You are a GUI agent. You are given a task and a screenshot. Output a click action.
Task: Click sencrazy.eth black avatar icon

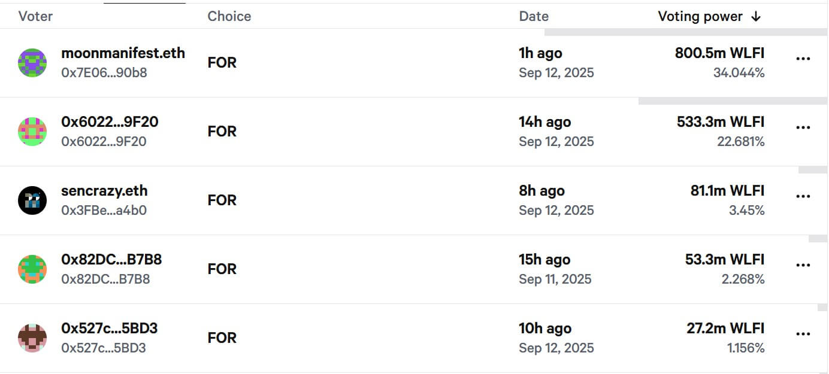click(x=32, y=200)
